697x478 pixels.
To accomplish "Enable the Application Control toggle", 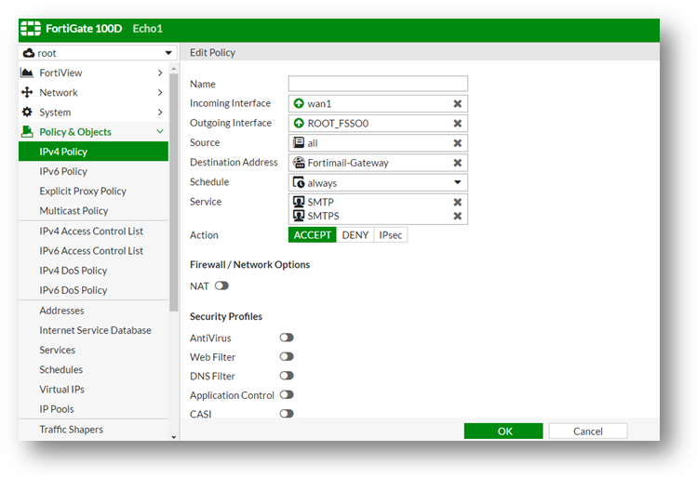I will coord(287,394).
